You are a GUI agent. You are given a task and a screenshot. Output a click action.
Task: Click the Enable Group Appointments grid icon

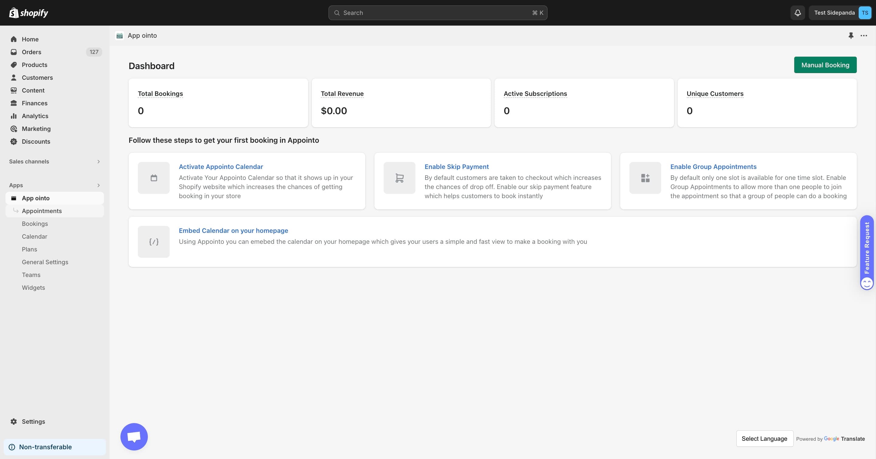click(x=645, y=178)
